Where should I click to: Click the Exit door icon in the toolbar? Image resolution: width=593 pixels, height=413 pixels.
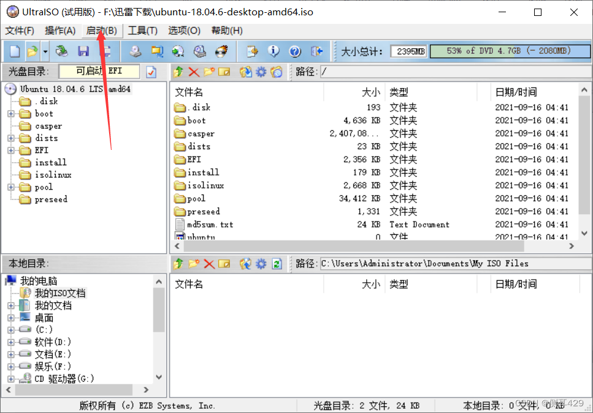316,51
